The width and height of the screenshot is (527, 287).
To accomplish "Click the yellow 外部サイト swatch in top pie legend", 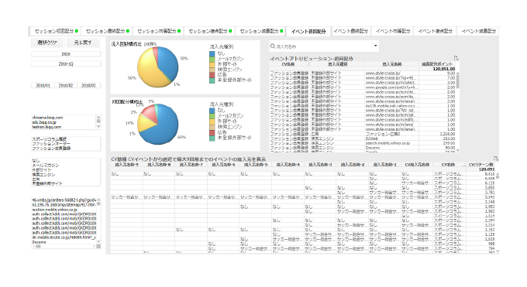I will pyautogui.click(x=212, y=64).
